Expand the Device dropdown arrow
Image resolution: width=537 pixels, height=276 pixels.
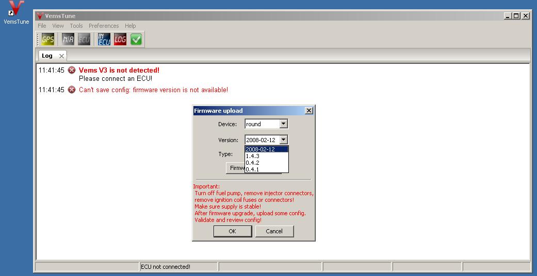[283, 124]
